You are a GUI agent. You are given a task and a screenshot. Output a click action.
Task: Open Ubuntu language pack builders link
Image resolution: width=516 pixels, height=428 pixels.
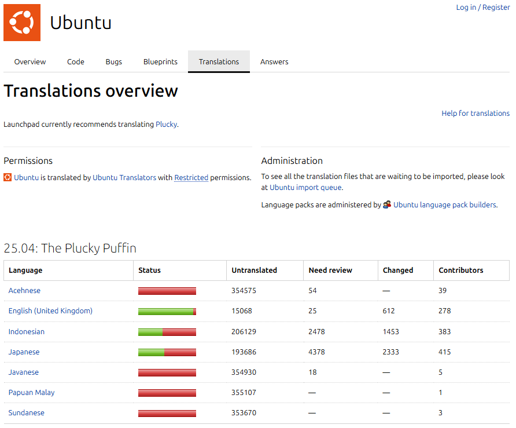tap(445, 204)
